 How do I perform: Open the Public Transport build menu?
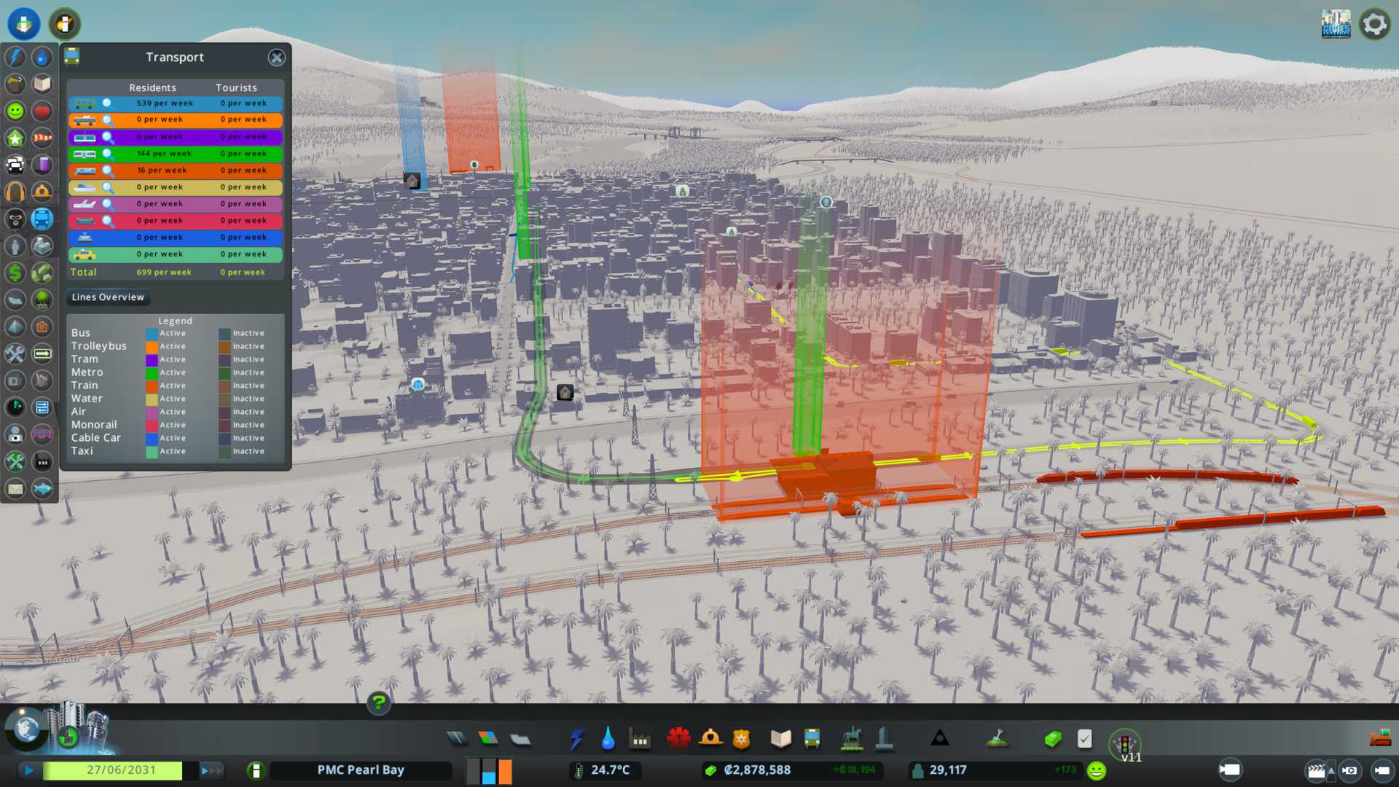coord(812,739)
